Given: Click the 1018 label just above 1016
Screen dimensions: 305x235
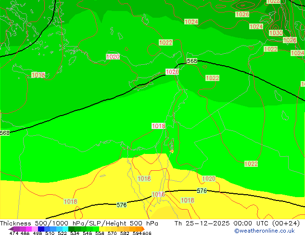Looking at the screenshot, I should (144, 178).
